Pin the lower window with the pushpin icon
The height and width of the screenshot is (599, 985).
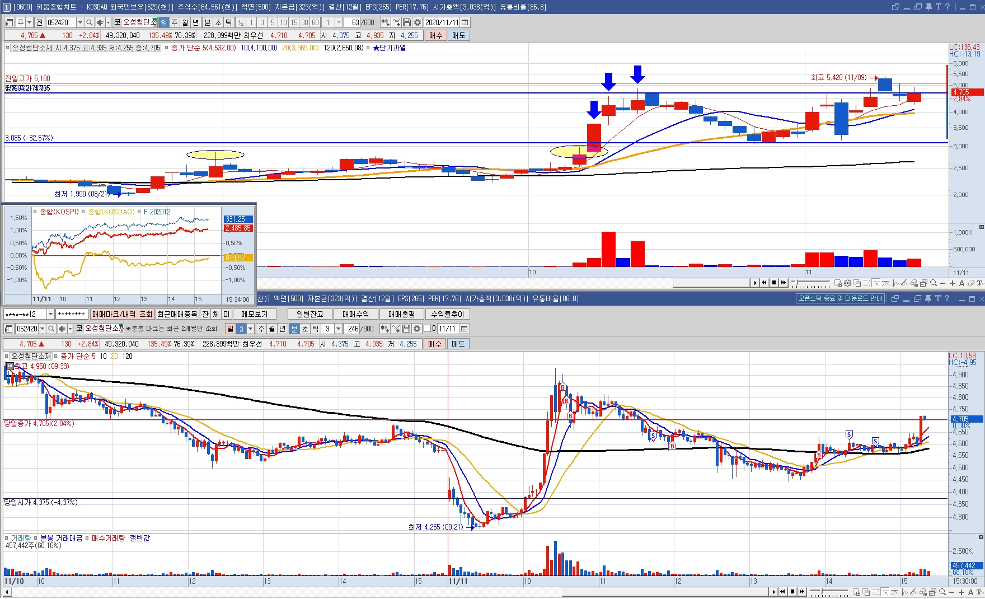(x=928, y=298)
